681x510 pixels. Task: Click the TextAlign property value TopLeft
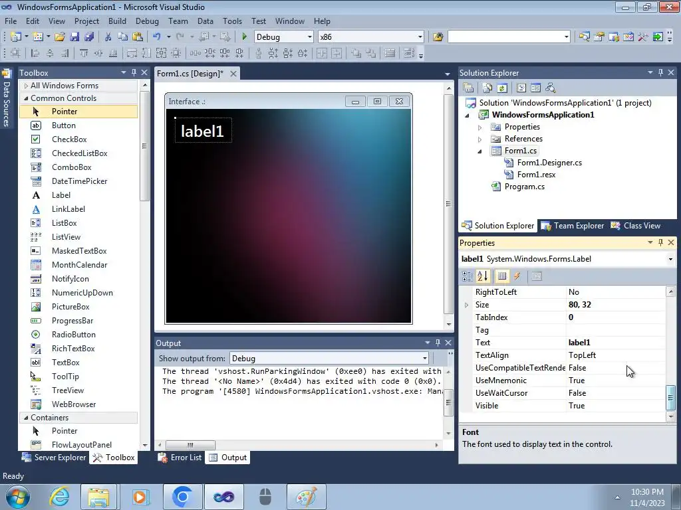(x=615, y=355)
